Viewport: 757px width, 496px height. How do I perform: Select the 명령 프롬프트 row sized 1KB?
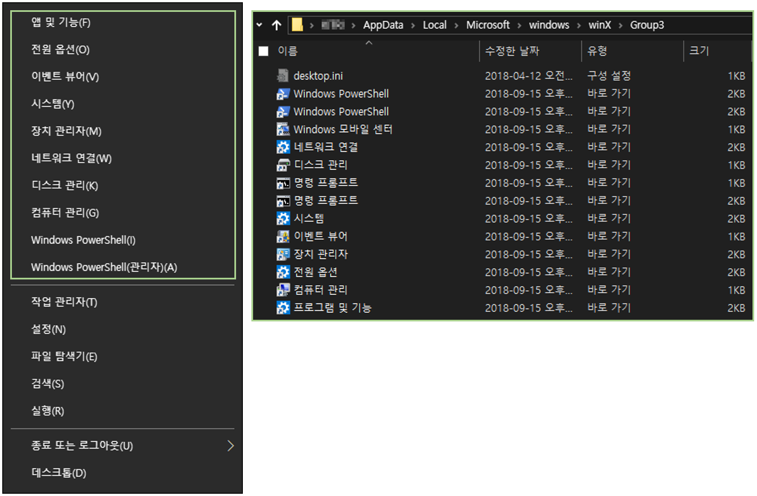503,183
